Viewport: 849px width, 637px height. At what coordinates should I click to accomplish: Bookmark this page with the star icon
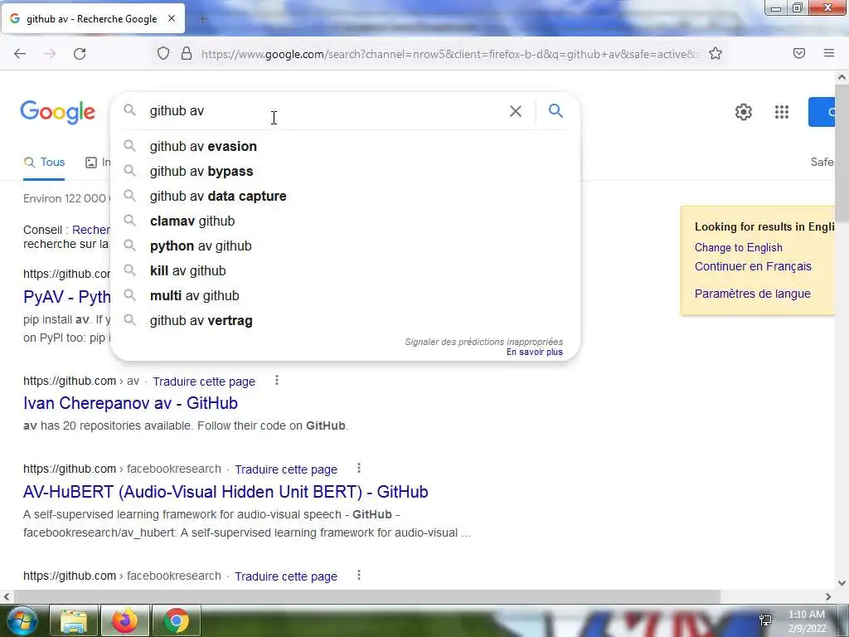coord(716,54)
